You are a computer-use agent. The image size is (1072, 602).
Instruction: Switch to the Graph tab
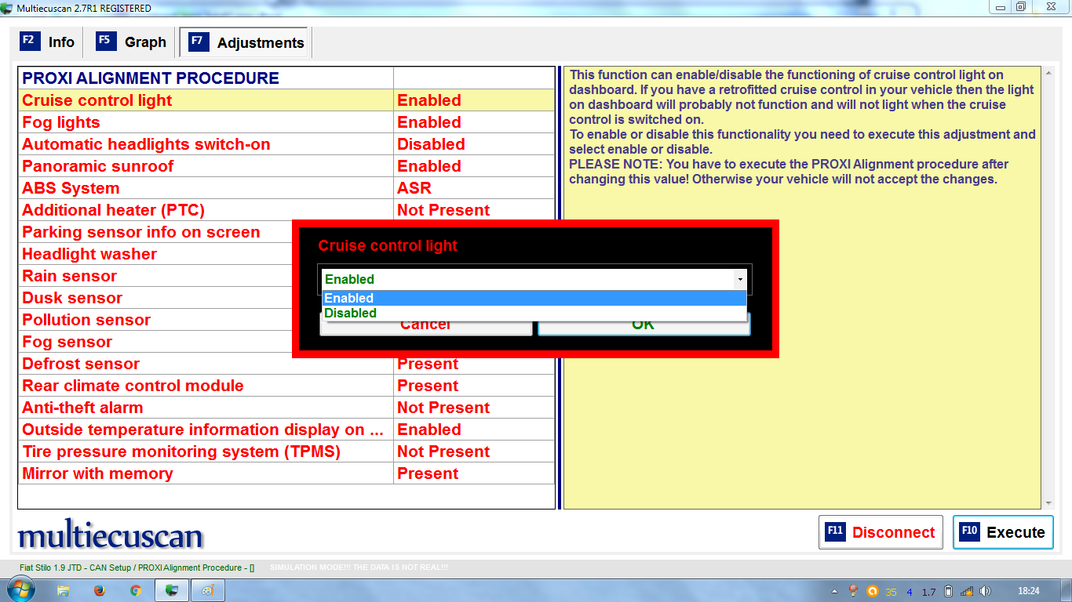[x=131, y=42]
